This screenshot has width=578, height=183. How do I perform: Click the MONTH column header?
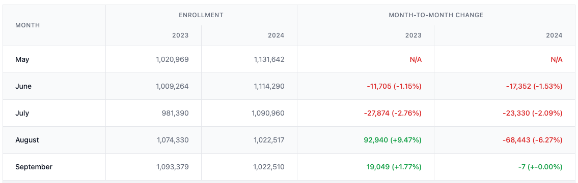pos(27,25)
